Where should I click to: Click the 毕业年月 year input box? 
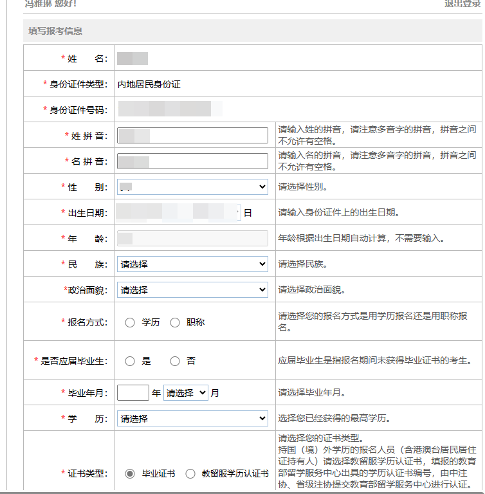[x=133, y=393]
